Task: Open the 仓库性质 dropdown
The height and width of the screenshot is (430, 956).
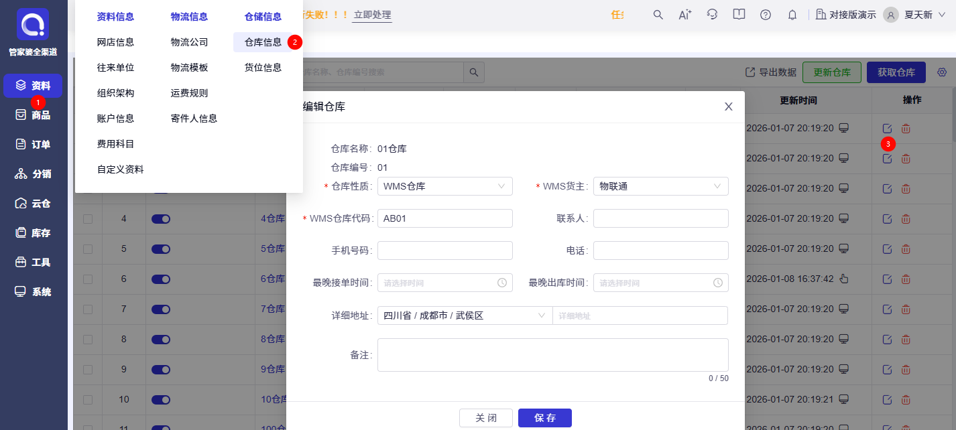Action: coord(445,186)
